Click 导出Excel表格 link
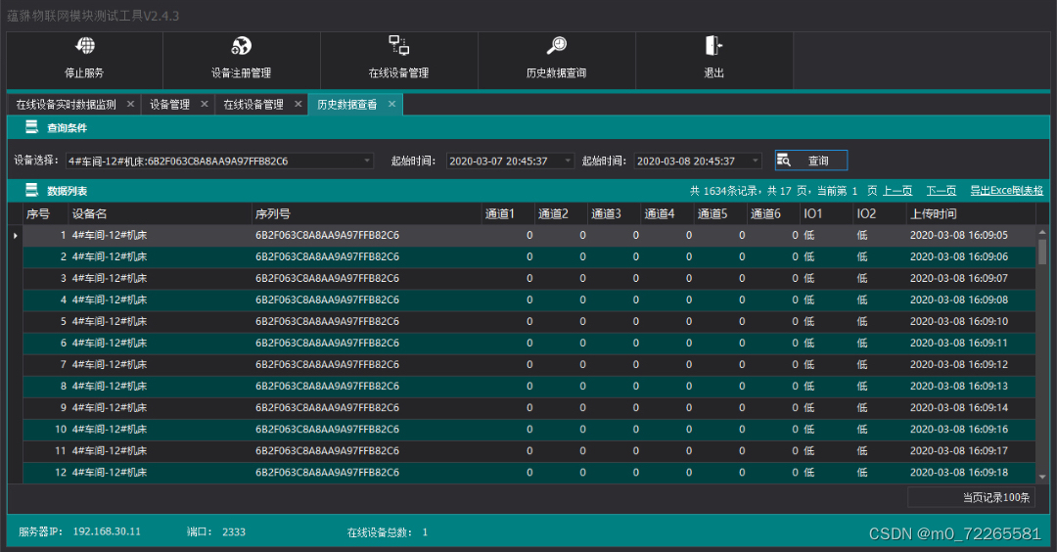This screenshot has height=552, width=1057. coord(1006,191)
